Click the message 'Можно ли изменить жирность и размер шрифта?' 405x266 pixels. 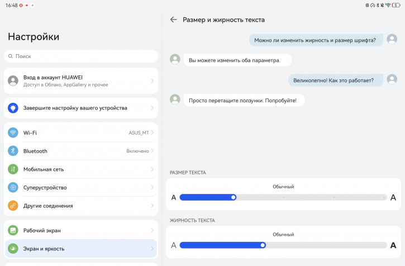tap(316, 40)
